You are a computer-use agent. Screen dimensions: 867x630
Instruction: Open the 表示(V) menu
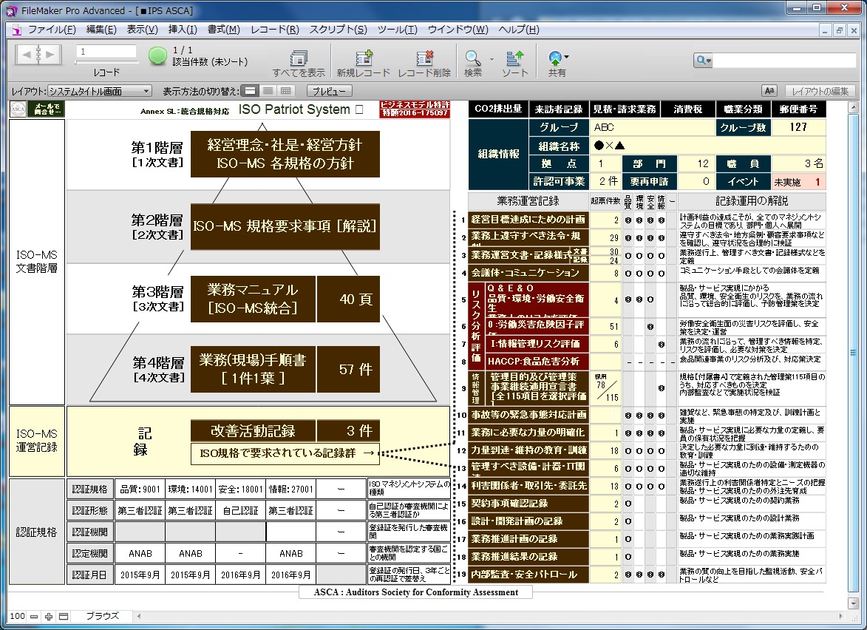tap(142, 30)
